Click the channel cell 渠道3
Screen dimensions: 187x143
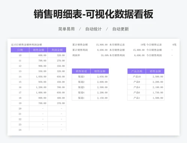[x=81, y=77]
